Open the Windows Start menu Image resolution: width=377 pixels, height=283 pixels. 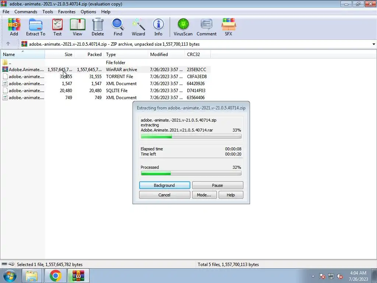(x=10, y=276)
